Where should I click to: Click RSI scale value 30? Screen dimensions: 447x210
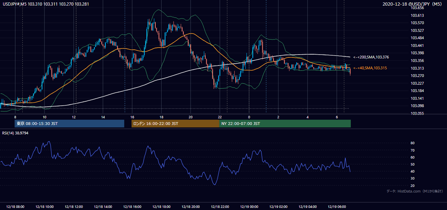click(413, 178)
